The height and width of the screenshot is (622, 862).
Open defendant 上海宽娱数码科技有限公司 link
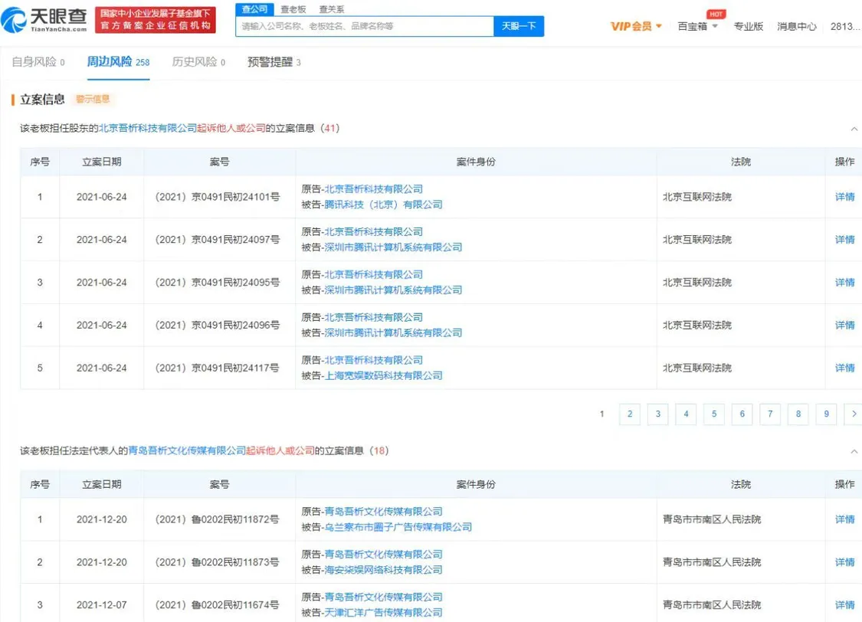tap(383, 376)
